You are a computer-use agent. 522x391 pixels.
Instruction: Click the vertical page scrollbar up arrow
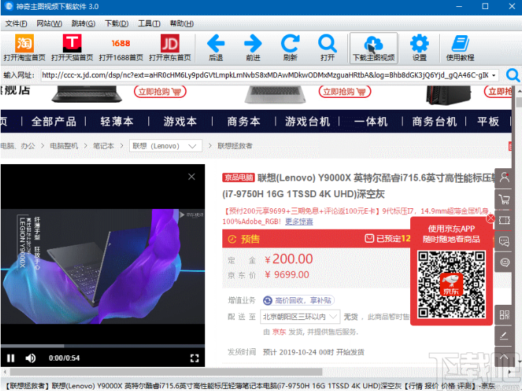pos(519,91)
